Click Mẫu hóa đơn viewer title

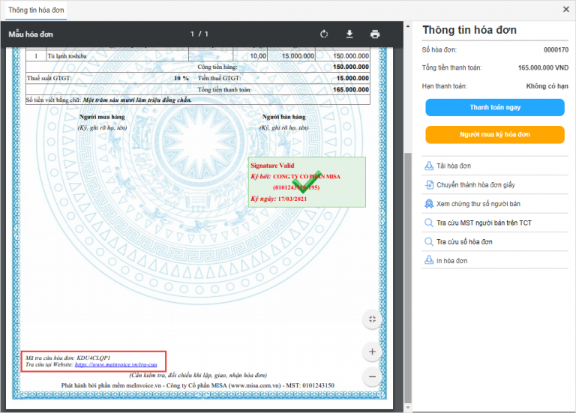(x=31, y=34)
